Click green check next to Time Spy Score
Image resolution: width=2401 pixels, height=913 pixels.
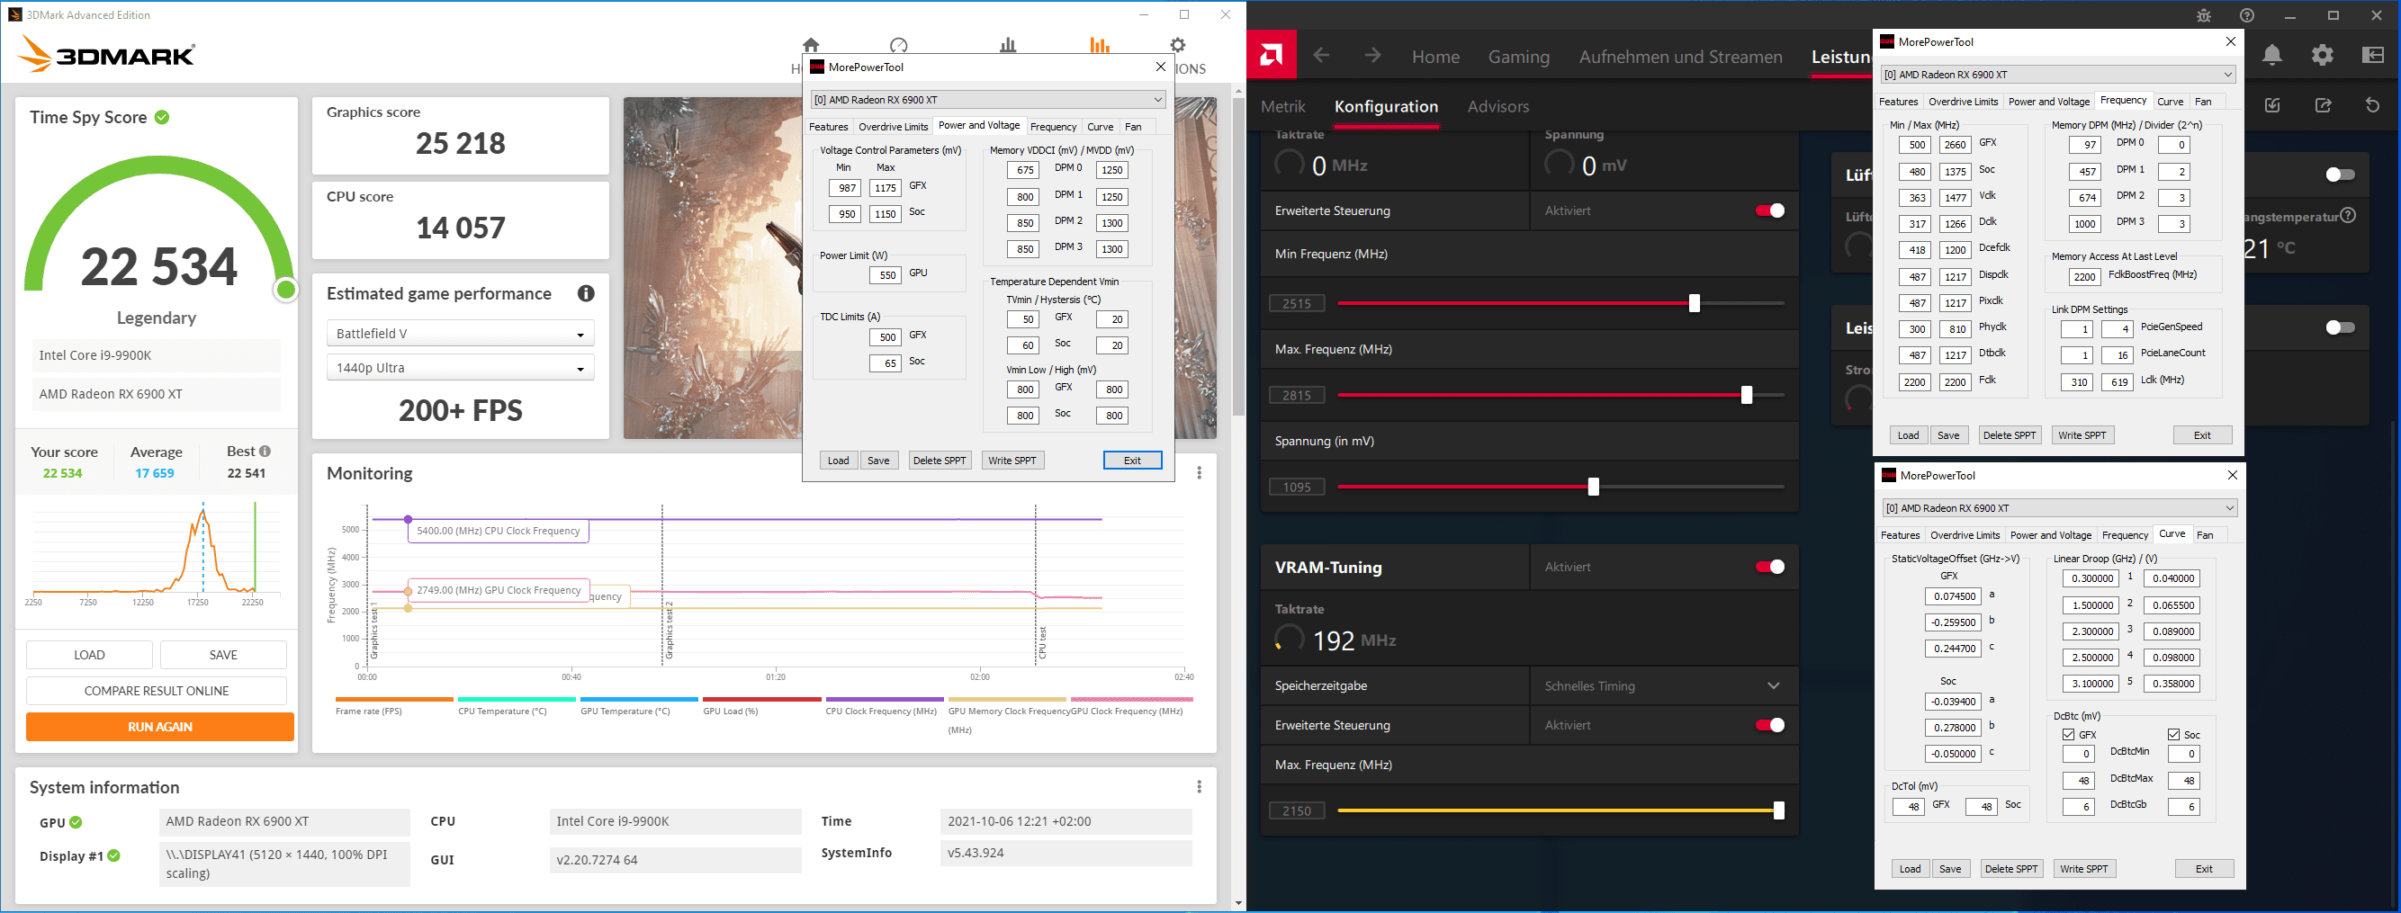click(162, 117)
